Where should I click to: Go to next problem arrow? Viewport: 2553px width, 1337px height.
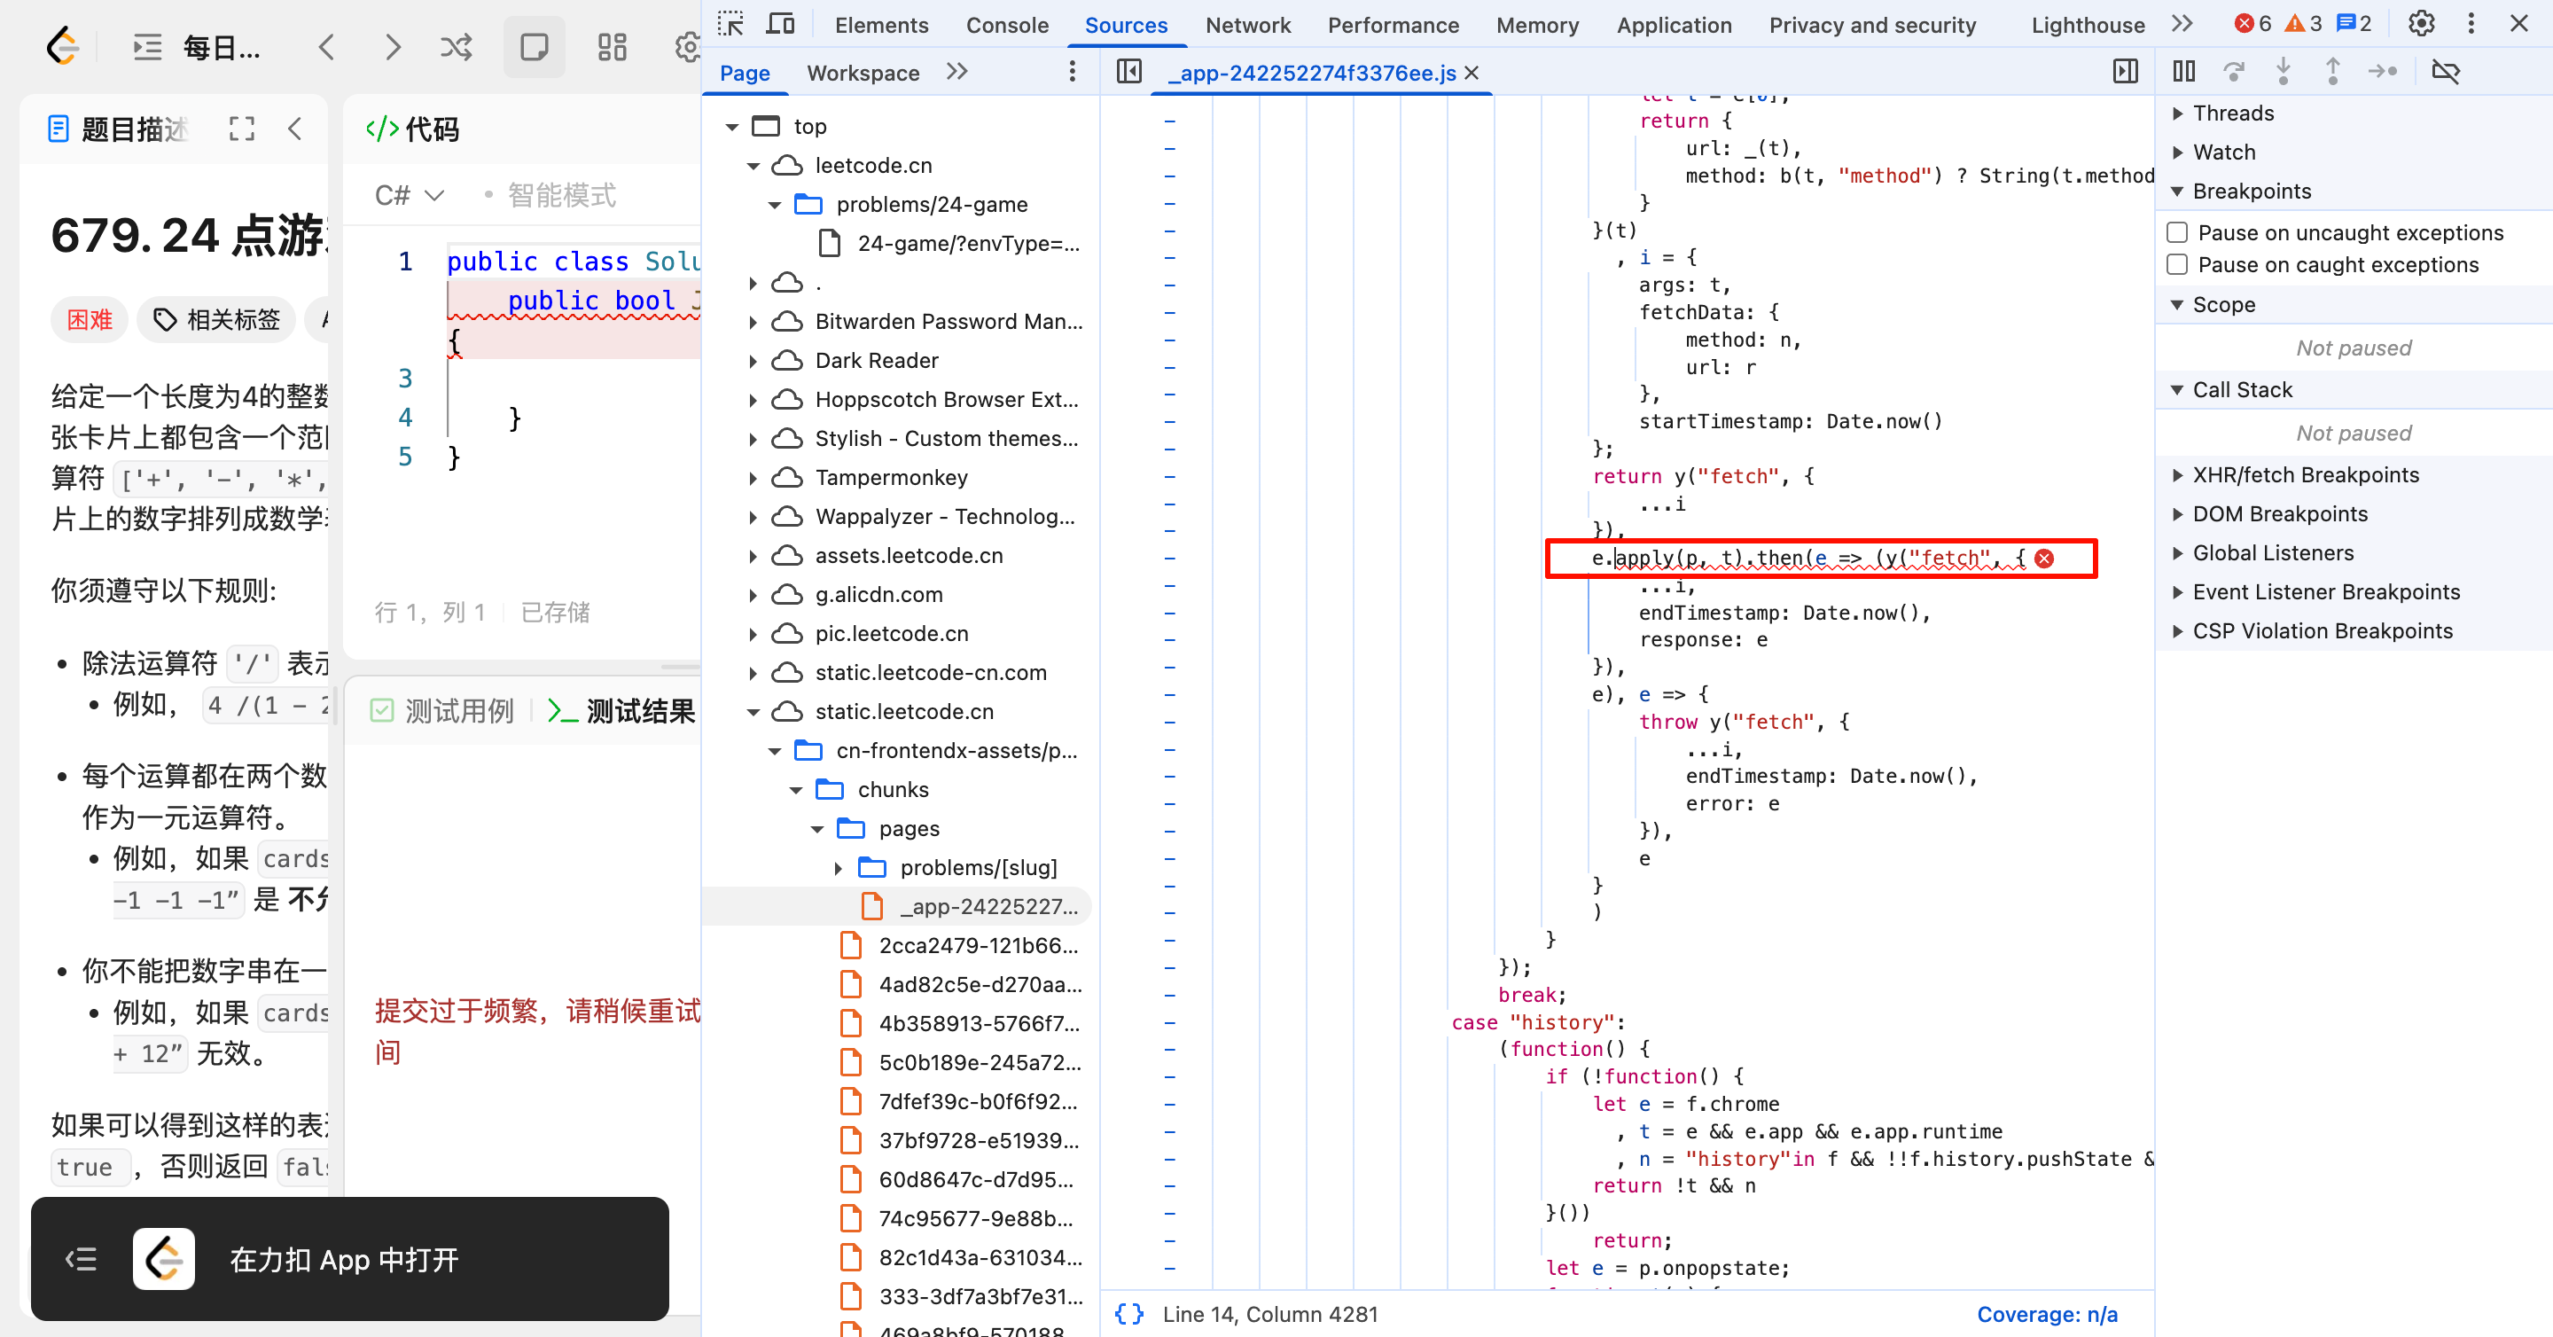pyautogui.click(x=394, y=47)
